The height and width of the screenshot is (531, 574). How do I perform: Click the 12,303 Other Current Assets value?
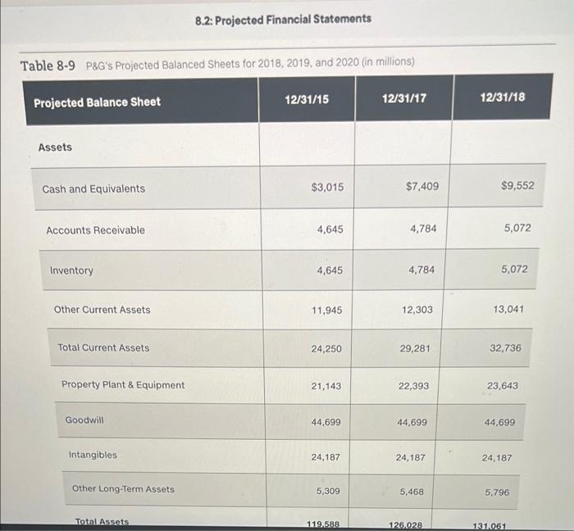click(x=417, y=310)
